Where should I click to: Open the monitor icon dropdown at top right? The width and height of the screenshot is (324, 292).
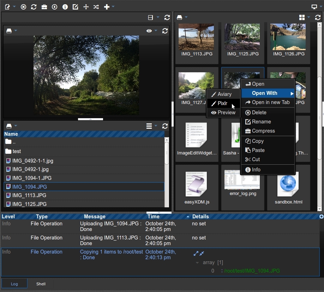click(x=316, y=7)
